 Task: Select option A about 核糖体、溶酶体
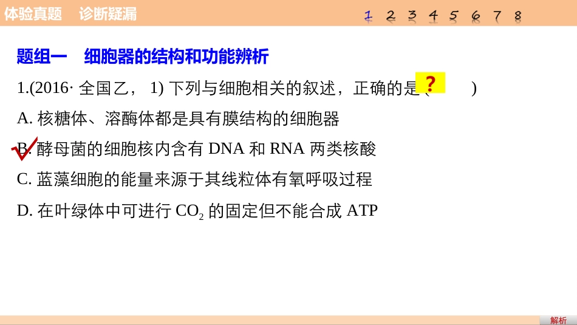pyautogui.click(x=178, y=118)
